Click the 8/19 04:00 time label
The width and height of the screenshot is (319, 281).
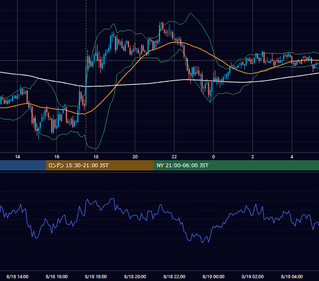292,276
